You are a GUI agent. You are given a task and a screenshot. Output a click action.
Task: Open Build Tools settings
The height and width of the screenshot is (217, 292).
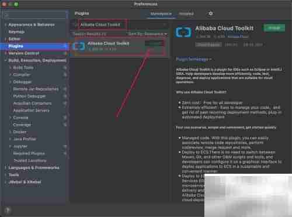(x=23, y=68)
